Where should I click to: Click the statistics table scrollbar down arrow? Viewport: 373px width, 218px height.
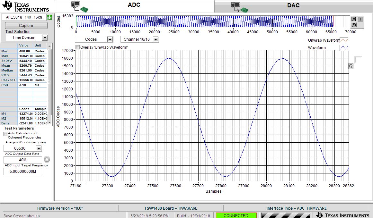tap(49, 123)
